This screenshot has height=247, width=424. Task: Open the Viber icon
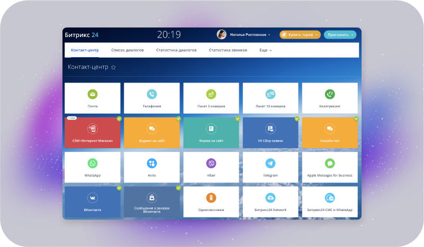[211, 163]
